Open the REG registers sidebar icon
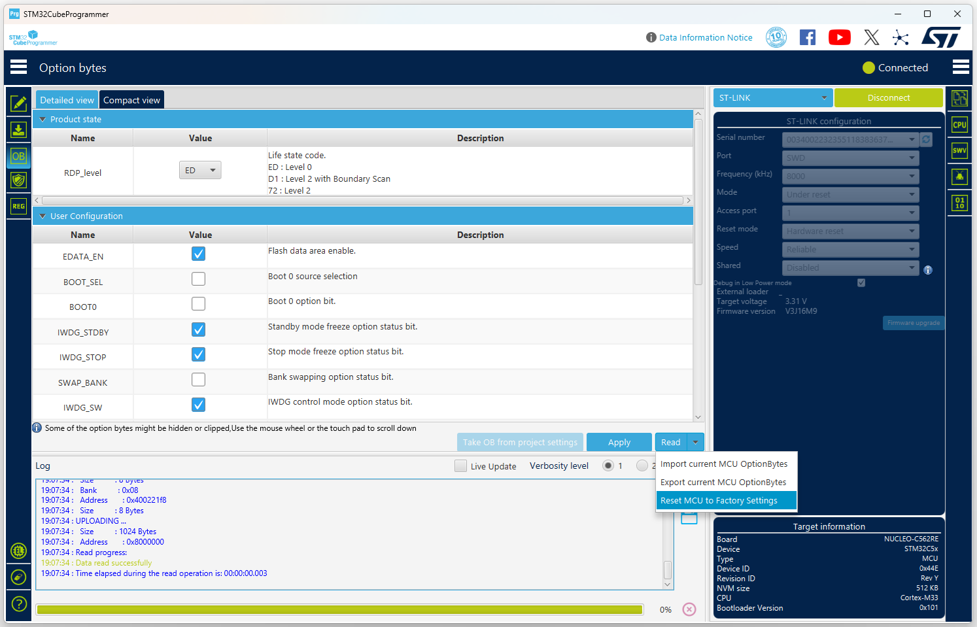 (18, 206)
